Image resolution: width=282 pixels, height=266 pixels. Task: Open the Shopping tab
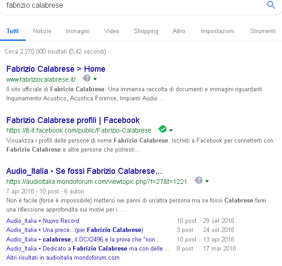[x=146, y=31]
